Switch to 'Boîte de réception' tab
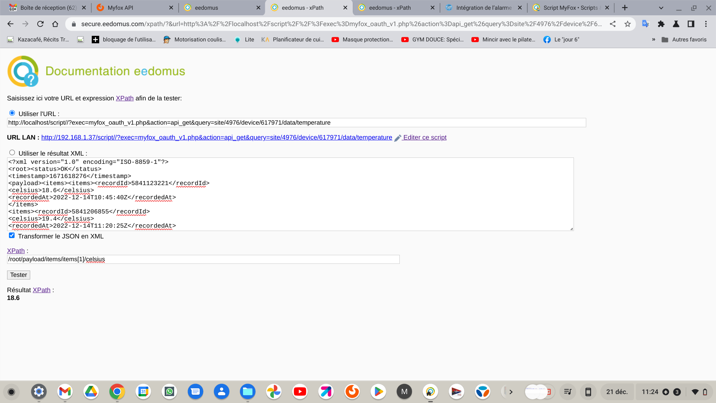 click(48, 7)
